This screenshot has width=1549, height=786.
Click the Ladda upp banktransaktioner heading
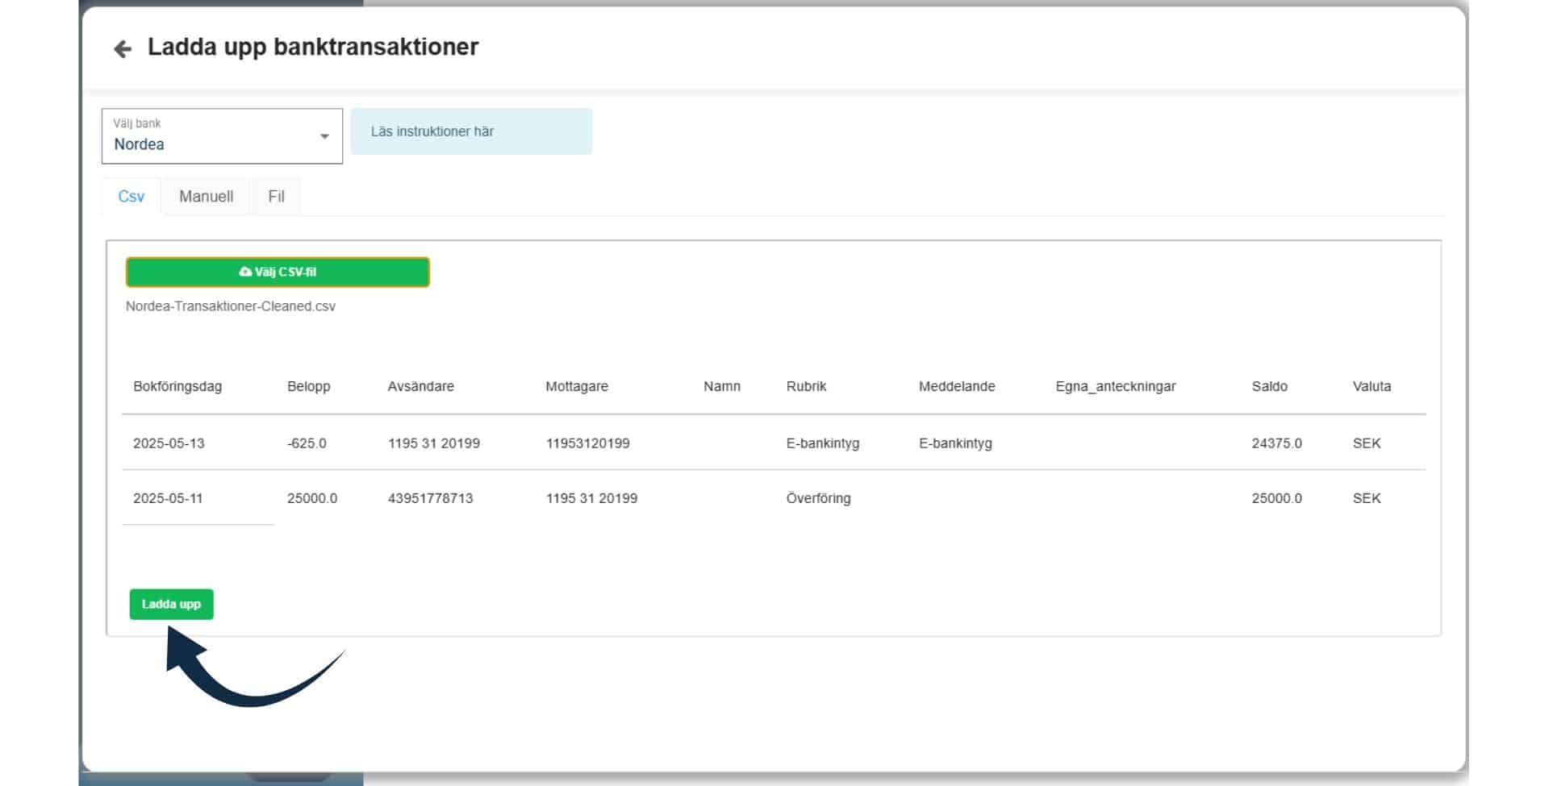[x=313, y=48]
